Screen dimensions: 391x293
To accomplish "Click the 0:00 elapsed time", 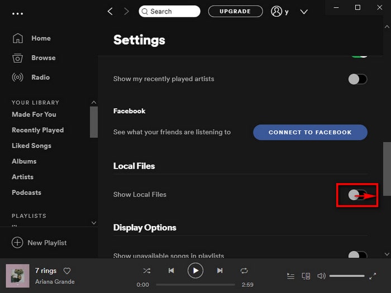I will 142,285.
